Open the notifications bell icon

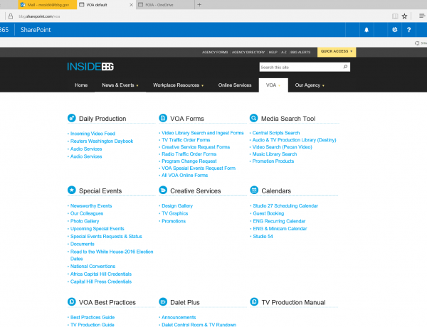pos(367,30)
